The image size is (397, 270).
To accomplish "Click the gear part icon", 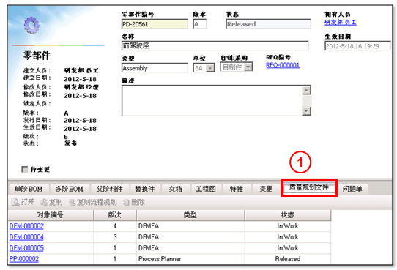I will click(31, 26).
